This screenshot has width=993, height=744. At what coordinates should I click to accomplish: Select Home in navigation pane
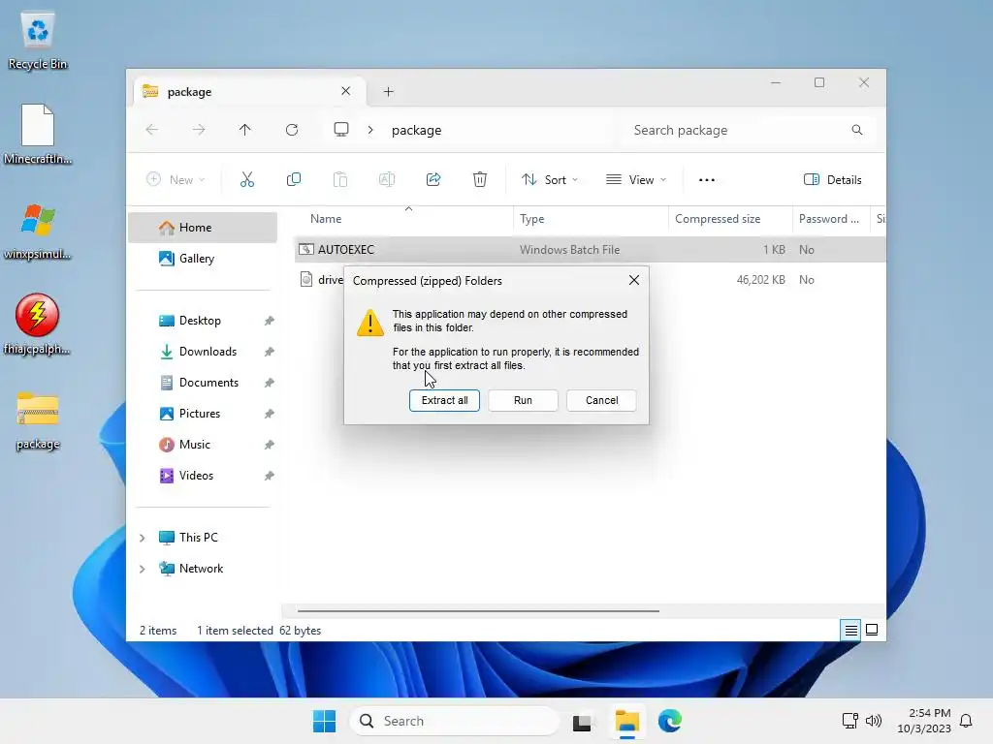[203, 227]
